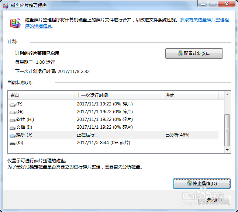Image resolution: width=238 pixels, height=212 pixels.
Task: Click the Disk Defragmenter title bar icon
Action: click(6, 6)
